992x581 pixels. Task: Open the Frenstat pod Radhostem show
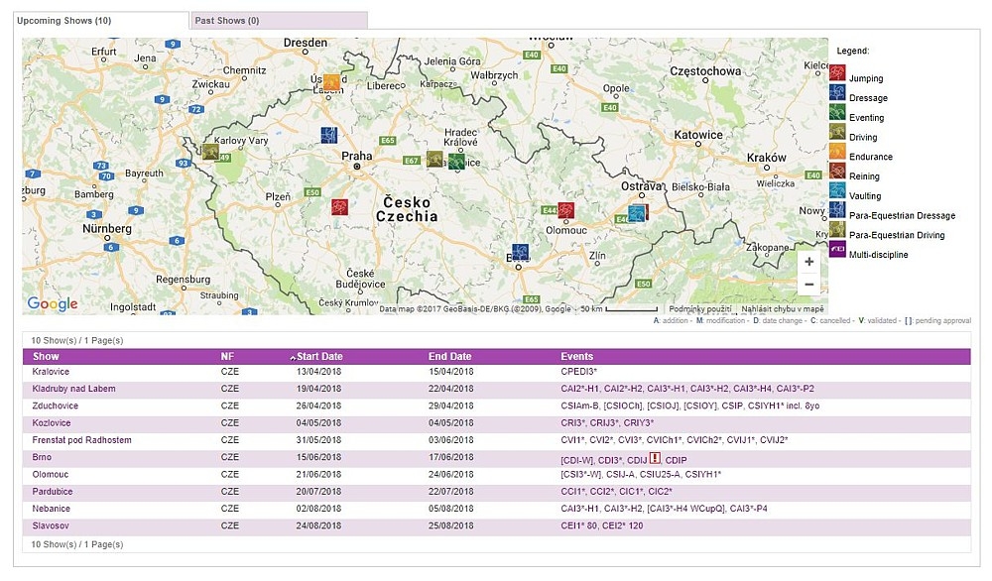pyautogui.click(x=81, y=440)
